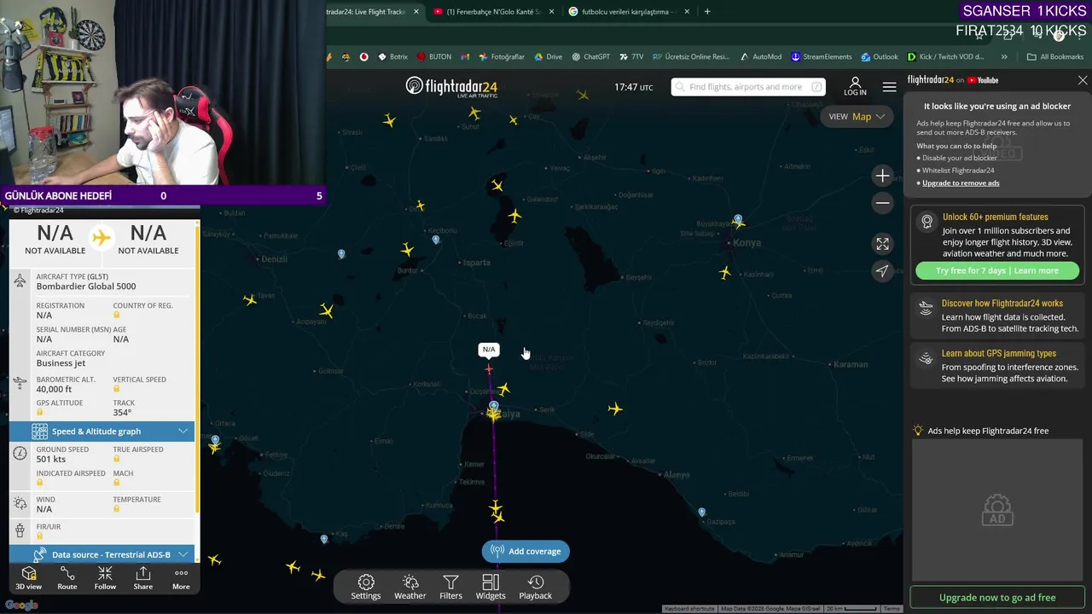This screenshot has width=1092, height=614.
Task: Open the ChatGPT bookmark
Action: (x=590, y=57)
